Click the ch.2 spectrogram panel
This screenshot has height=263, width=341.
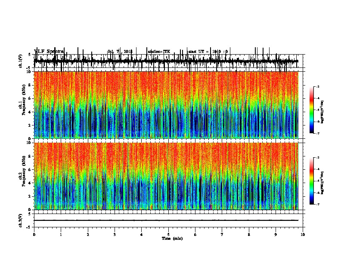pyautogui.click(x=166, y=176)
